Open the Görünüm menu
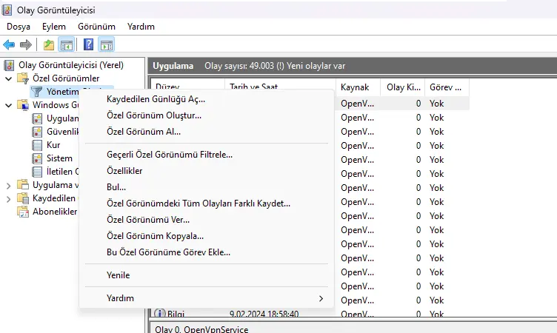The height and width of the screenshot is (333, 557). 96,27
